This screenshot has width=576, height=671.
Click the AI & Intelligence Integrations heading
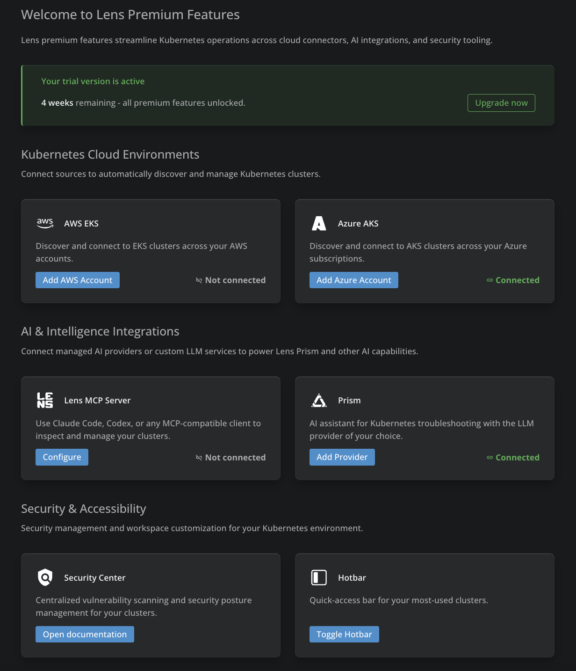click(x=100, y=331)
